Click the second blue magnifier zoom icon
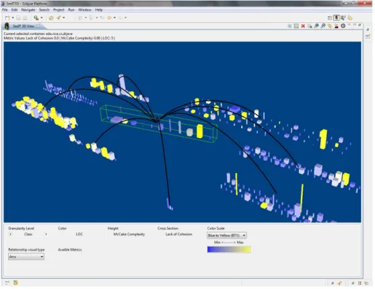 point(323,26)
